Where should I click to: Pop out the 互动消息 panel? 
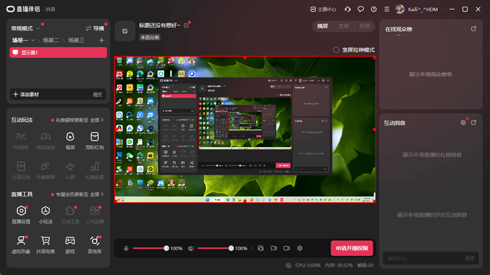point(473,122)
